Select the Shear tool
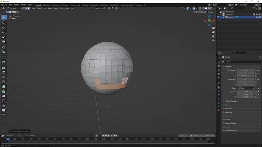This screenshot has width=262, height=147. 4,110
